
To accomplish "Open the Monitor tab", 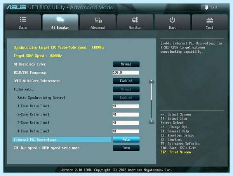I will pyautogui.click(x=135, y=22).
